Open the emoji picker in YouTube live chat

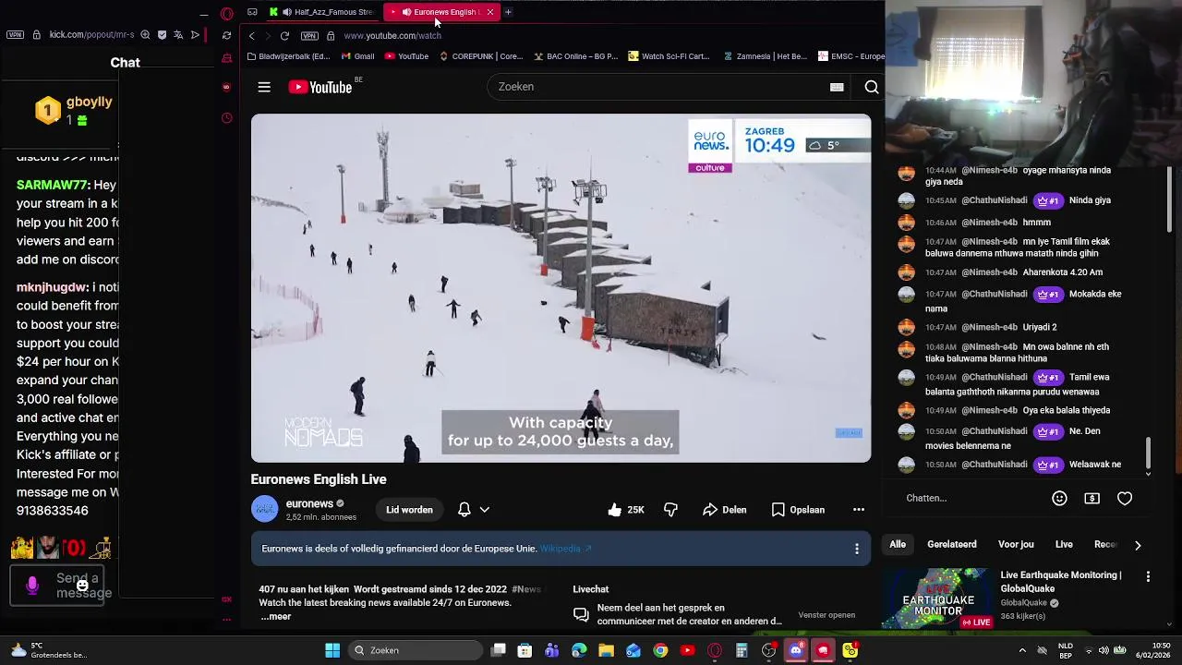click(1059, 498)
